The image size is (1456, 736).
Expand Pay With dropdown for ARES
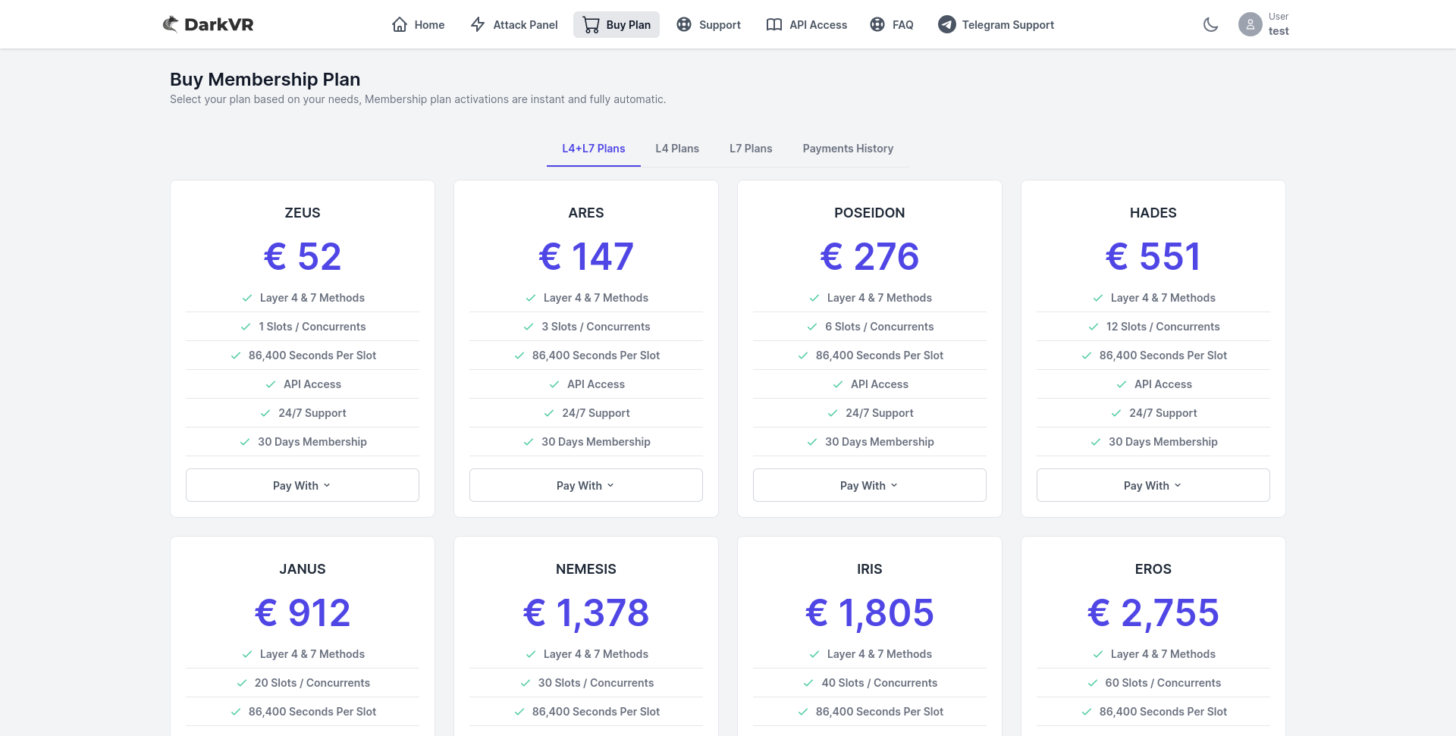click(x=586, y=485)
